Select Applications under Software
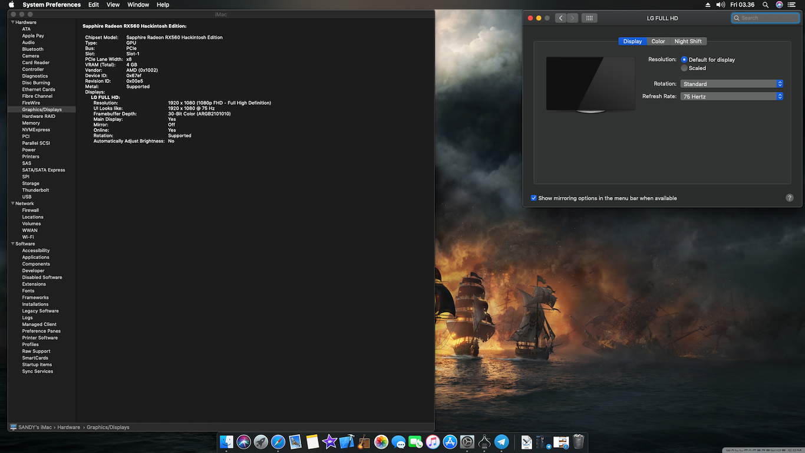This screenshot has width=805, height=453. (36, 257)
